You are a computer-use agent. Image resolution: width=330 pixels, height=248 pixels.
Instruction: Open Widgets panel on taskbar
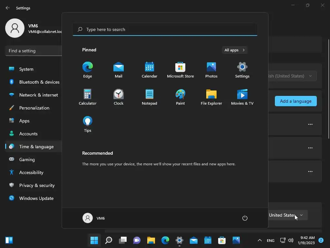[x=9, y=240]
